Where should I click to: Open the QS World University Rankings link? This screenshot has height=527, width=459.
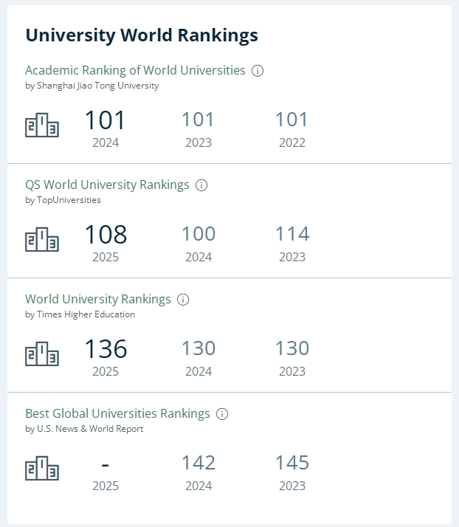point(107,185)
